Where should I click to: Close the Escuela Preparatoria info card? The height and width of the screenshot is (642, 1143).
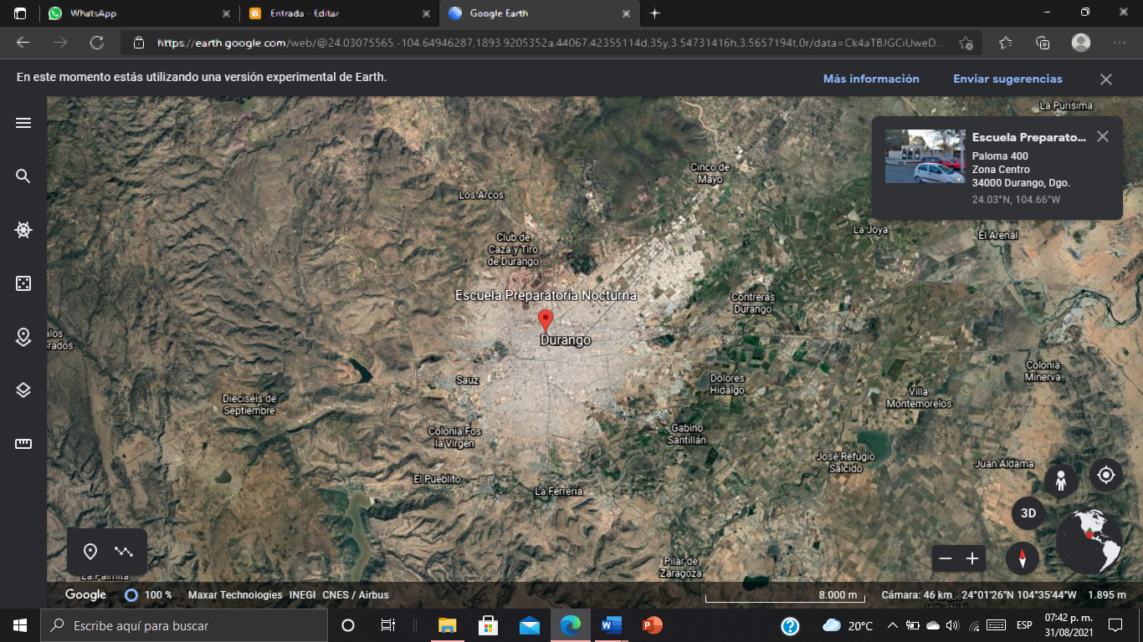[x=1103, y=136]
